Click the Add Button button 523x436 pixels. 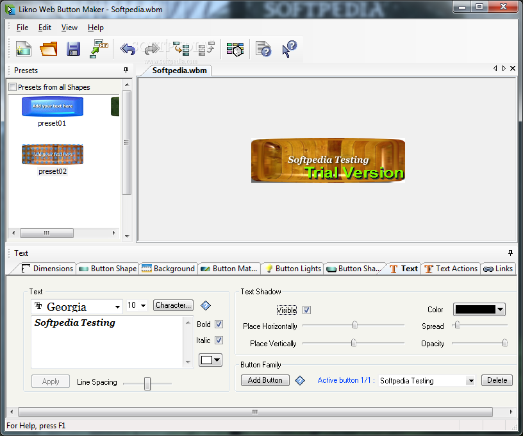click(265, 380)
